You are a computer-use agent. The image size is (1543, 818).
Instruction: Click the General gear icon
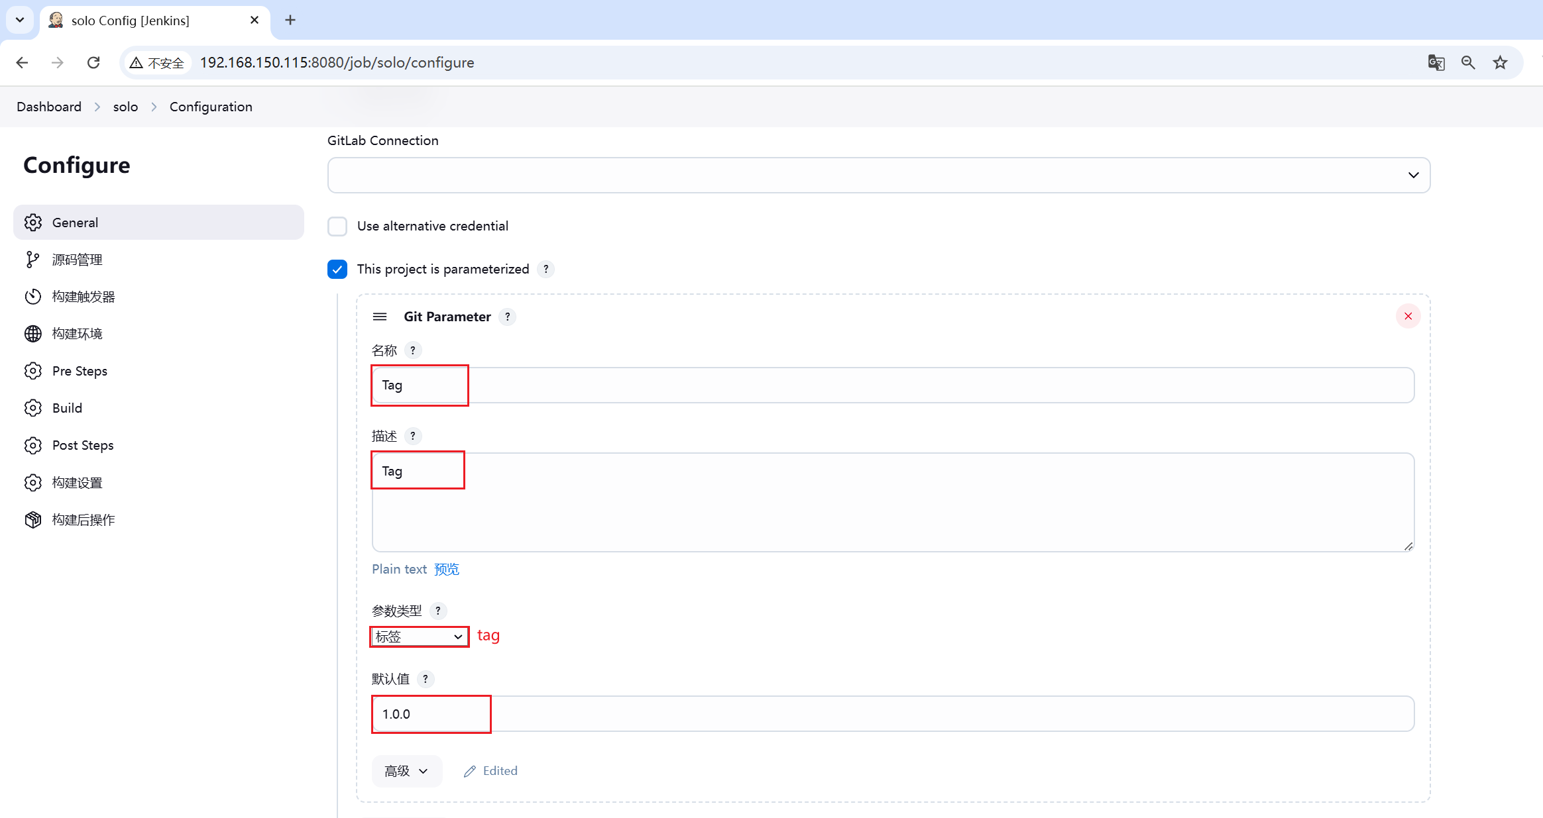click(33, 222)
